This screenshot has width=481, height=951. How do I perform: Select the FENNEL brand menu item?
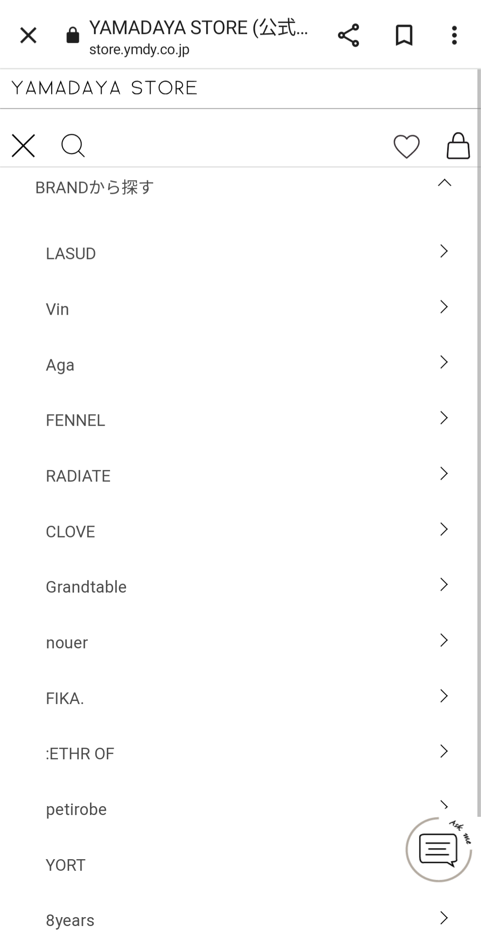[240, 420]
